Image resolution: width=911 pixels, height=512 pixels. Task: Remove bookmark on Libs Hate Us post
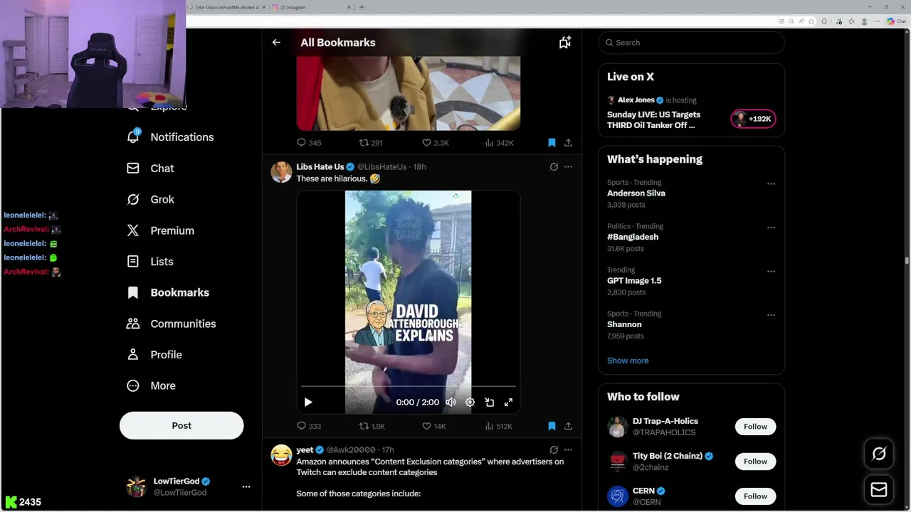pyautogui.click(x=552, y=426)
